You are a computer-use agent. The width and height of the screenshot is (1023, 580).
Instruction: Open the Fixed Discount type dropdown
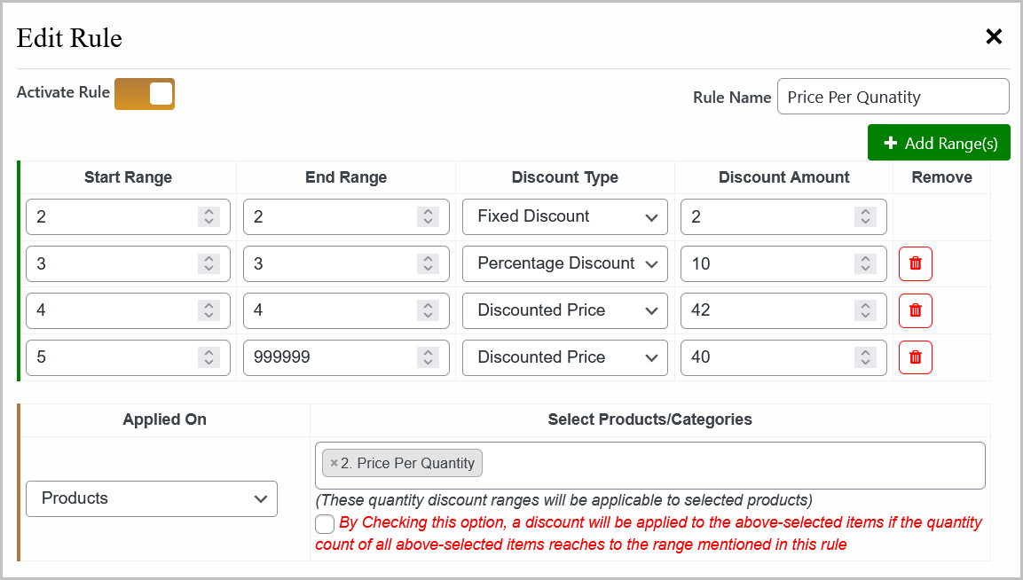564,216
